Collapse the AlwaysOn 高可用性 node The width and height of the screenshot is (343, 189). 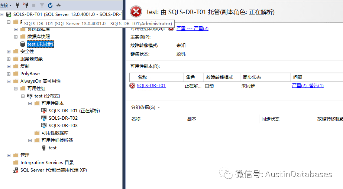point(9,82)
